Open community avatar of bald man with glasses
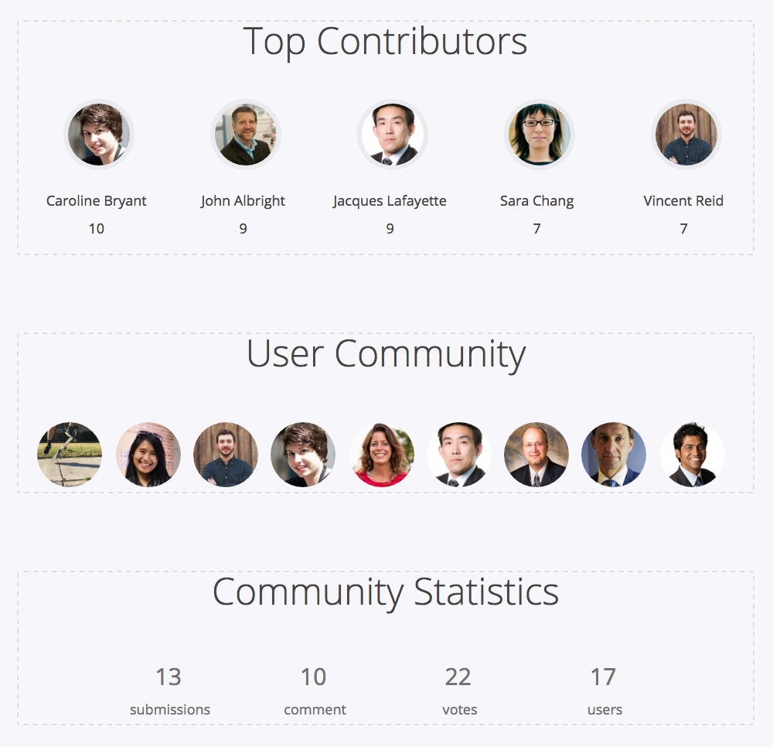773x747 pixels. click(536, 454)
